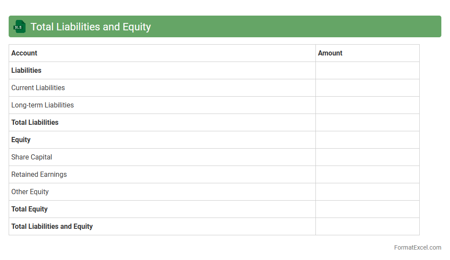Select the Amount column header
Image resolution: width=450 pixels, height=260 pixels.
point(330,53)
